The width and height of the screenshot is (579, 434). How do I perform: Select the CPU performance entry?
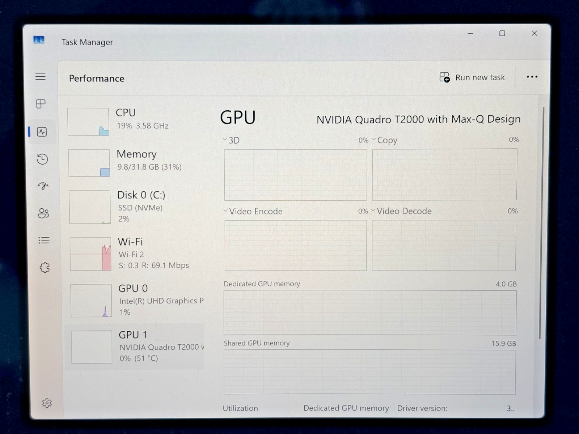pyautogui.click(x=135, y=122)
